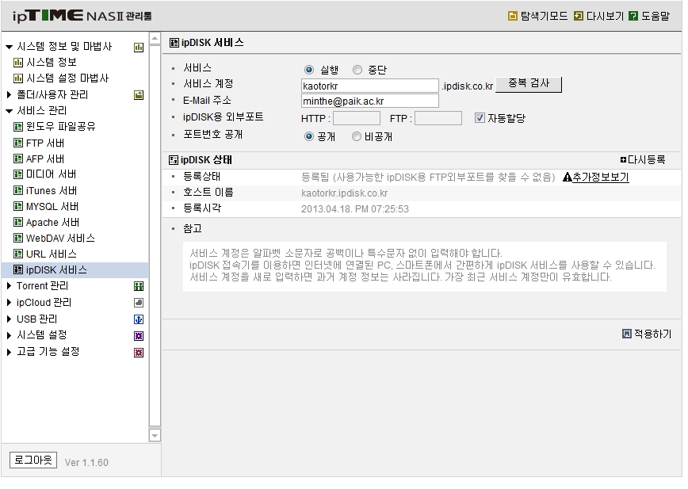Click the USB 관리 anchor icon
688x489 pixels.
pyautogui.click(x=138, y=319)
